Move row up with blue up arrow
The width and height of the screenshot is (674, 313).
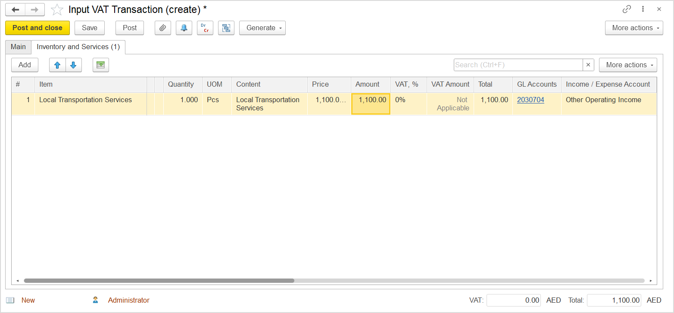tap(57, 65)
